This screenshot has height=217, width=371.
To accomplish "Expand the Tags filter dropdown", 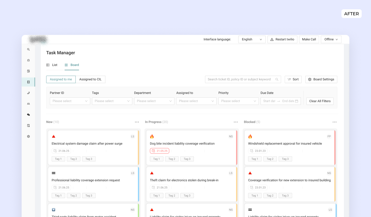I will pos(112,101).
